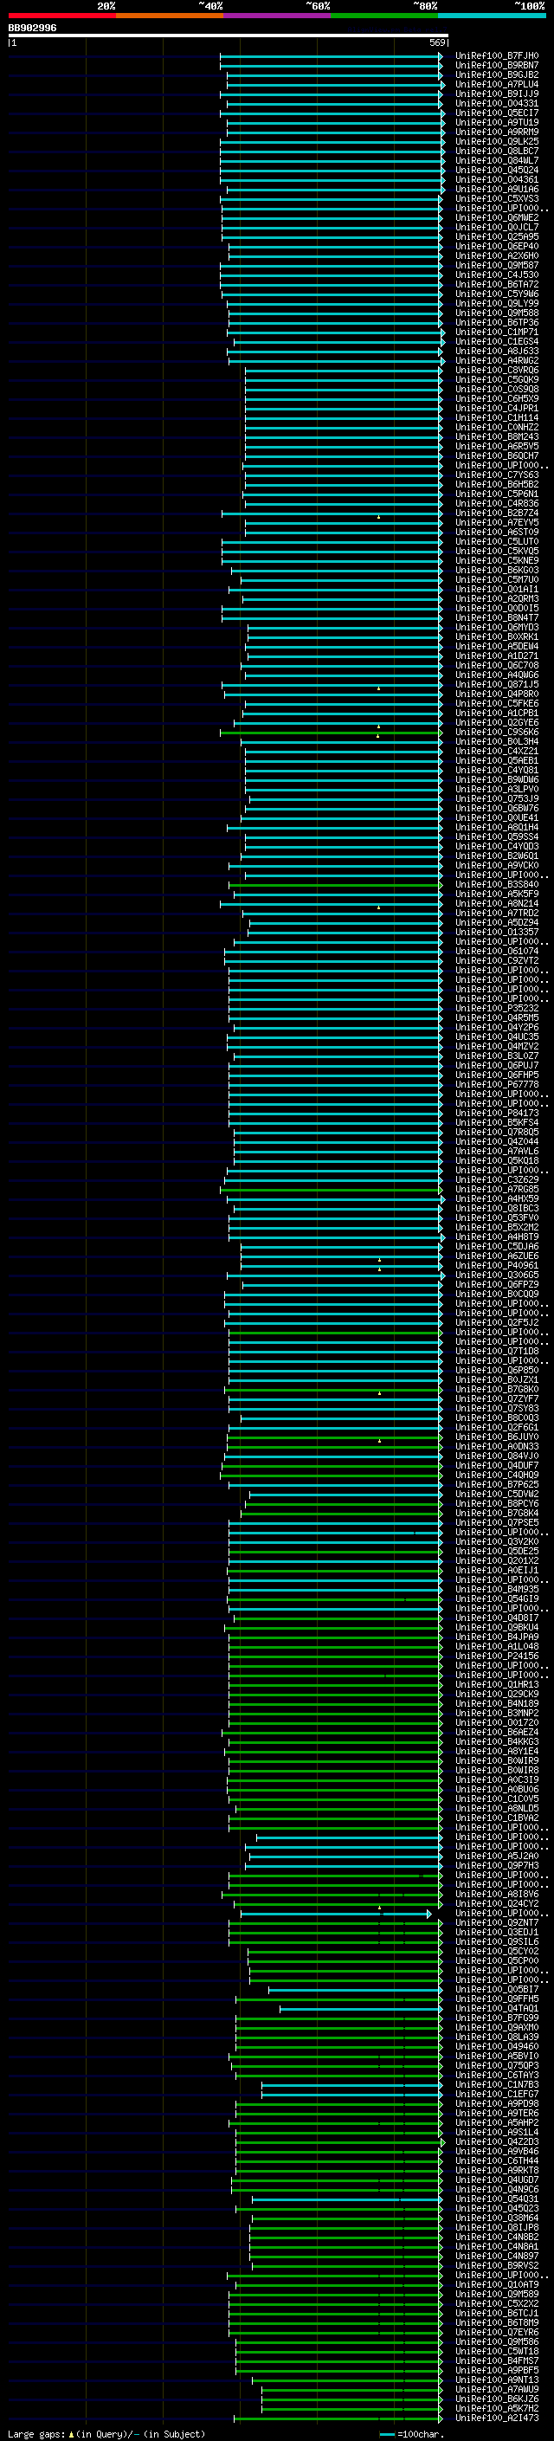554x2441 pixels.
Task: Click the UniRef100_B6JUY0 label
Action: coord(496,1437)
